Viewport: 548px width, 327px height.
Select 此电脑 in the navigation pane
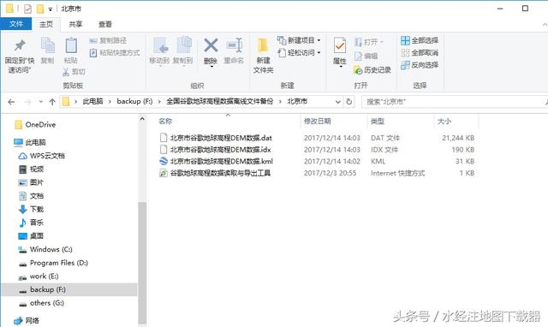(x=30, y=142)
